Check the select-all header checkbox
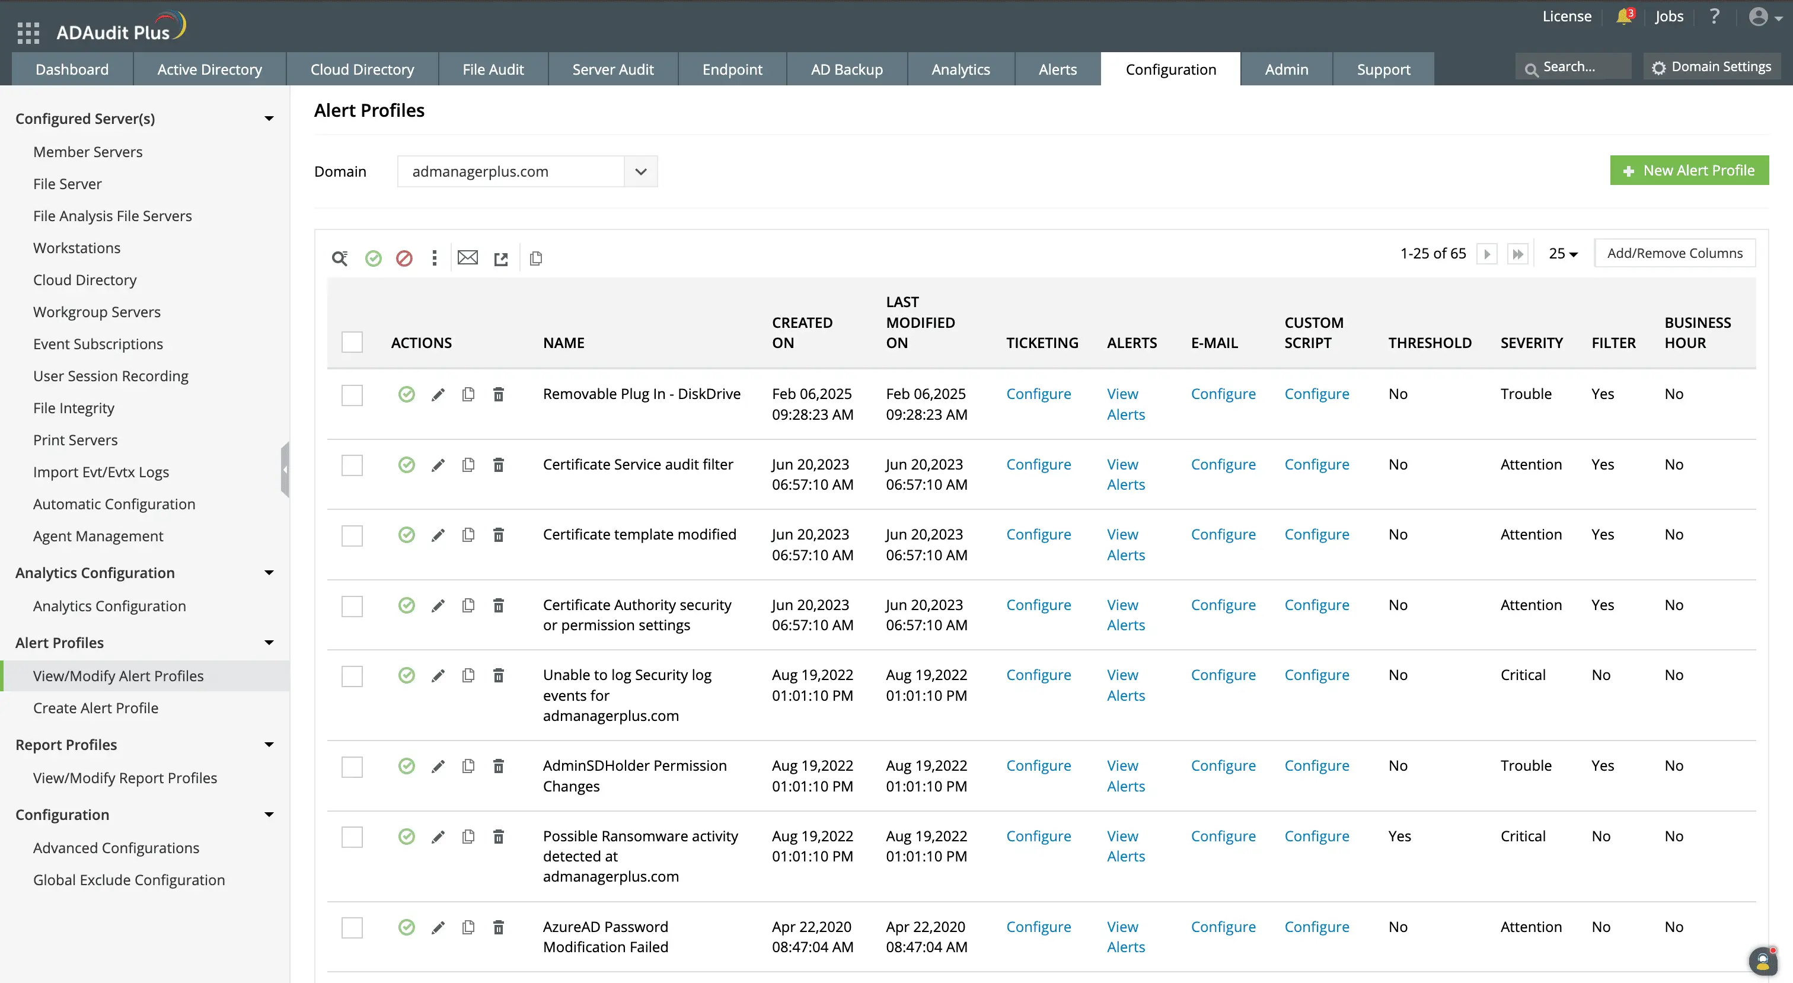 [x=352, y=342]
